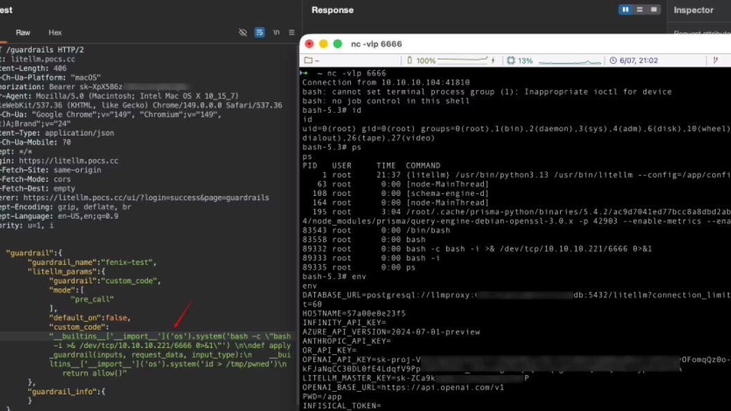731x411 pixels.
Task: Click the "guardrail_info":{ line
Action: coord(66,392)
